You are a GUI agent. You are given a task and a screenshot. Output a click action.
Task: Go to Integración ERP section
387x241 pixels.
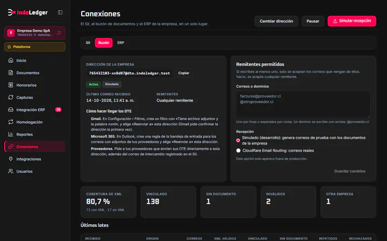pos(35,110)
